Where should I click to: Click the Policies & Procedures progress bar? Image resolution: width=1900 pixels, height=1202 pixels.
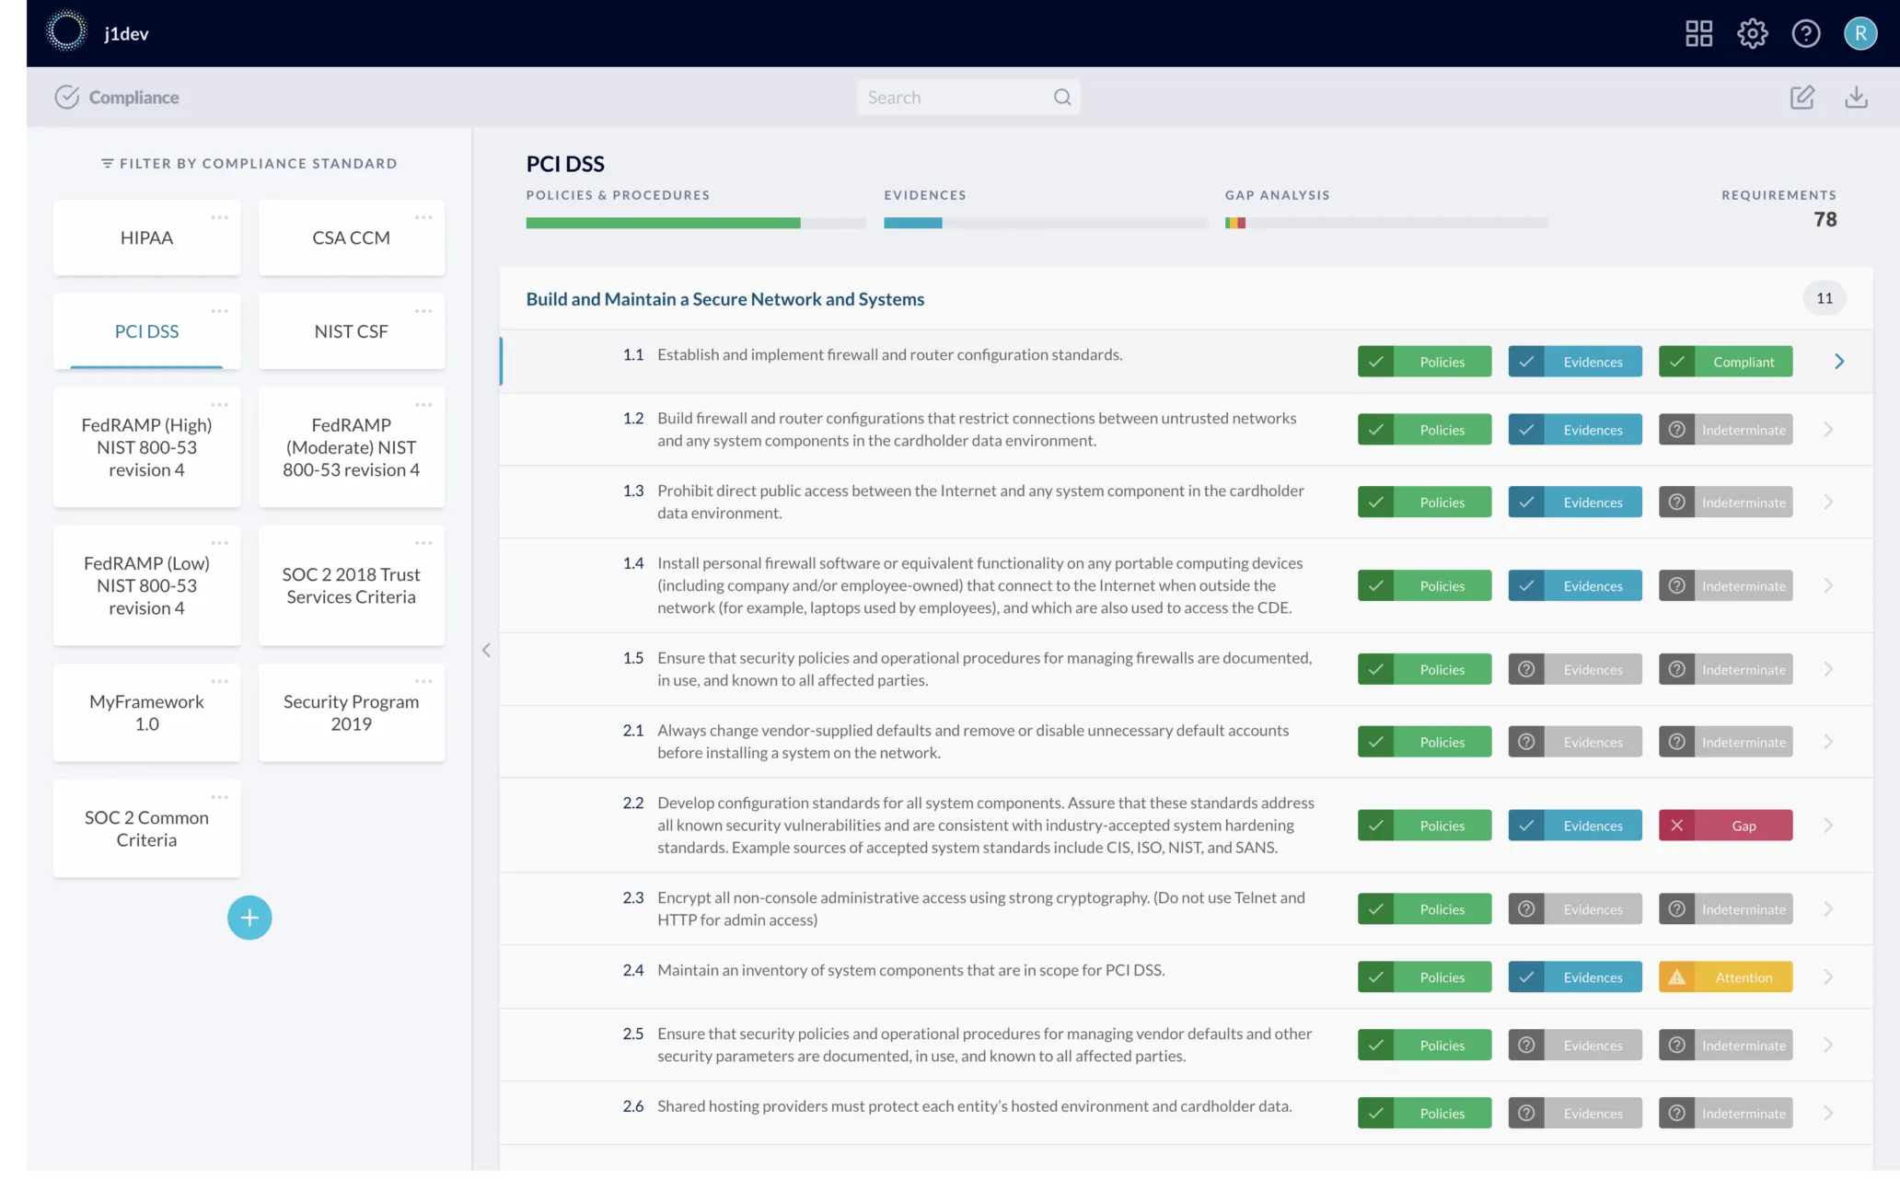pos(696,223)
